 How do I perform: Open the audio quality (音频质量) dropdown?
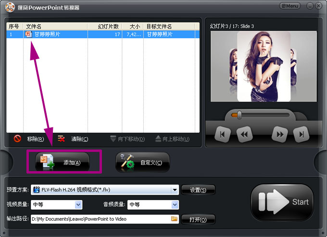[175, 205]
